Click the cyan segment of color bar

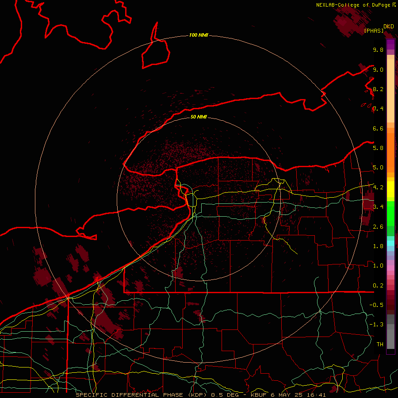(390, 243)
